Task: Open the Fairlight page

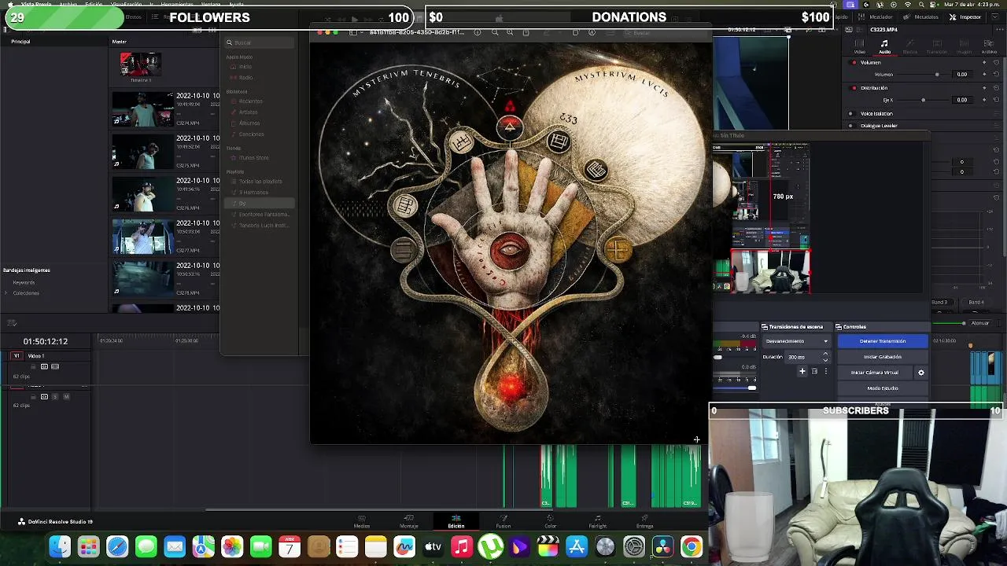Action: click(x=598, y=522)
